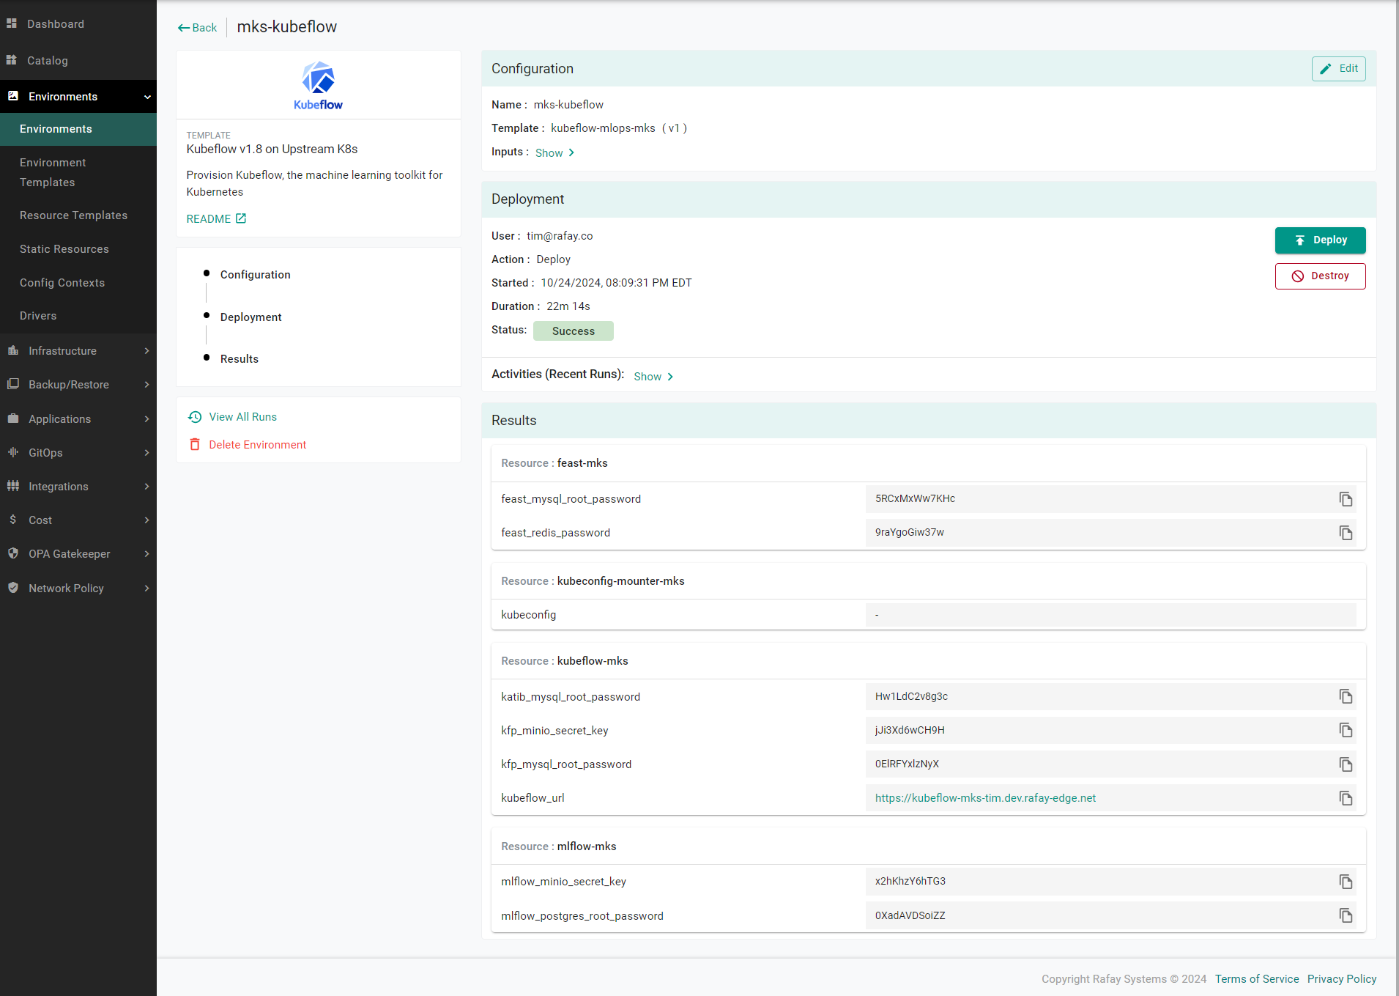Show Activities recent runs
1399x996 pixels.
[x=653, y=376]
